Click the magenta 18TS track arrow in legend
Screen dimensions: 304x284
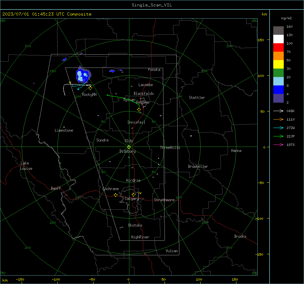tap(278, 145)
